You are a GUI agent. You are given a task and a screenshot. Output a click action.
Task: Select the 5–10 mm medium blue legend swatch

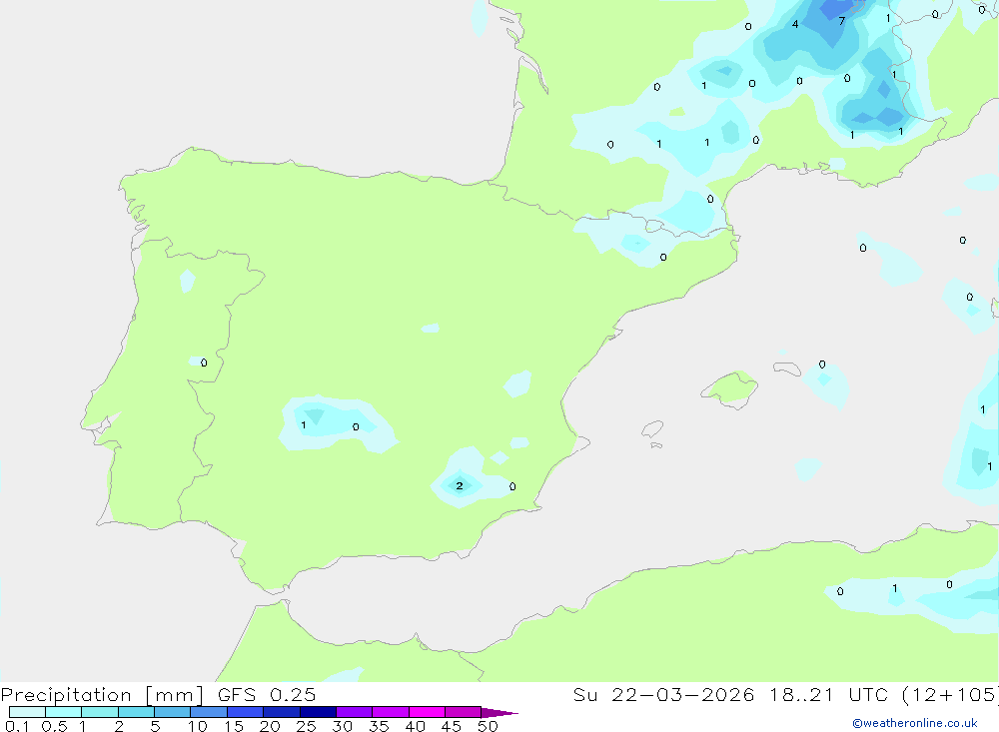[172, 712]
